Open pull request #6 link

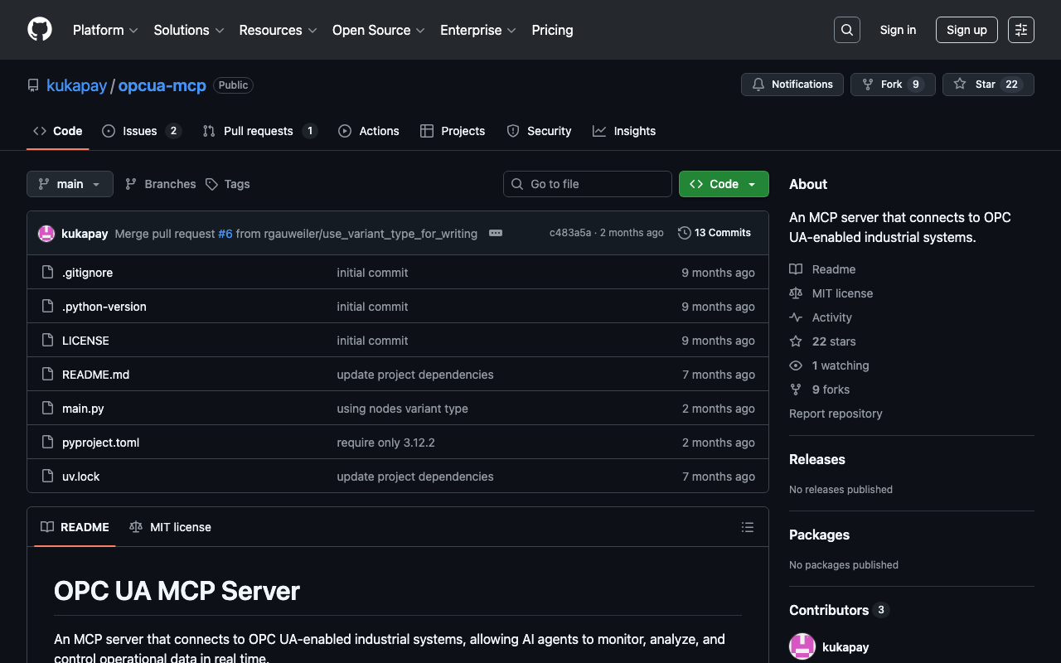[225, 234]
